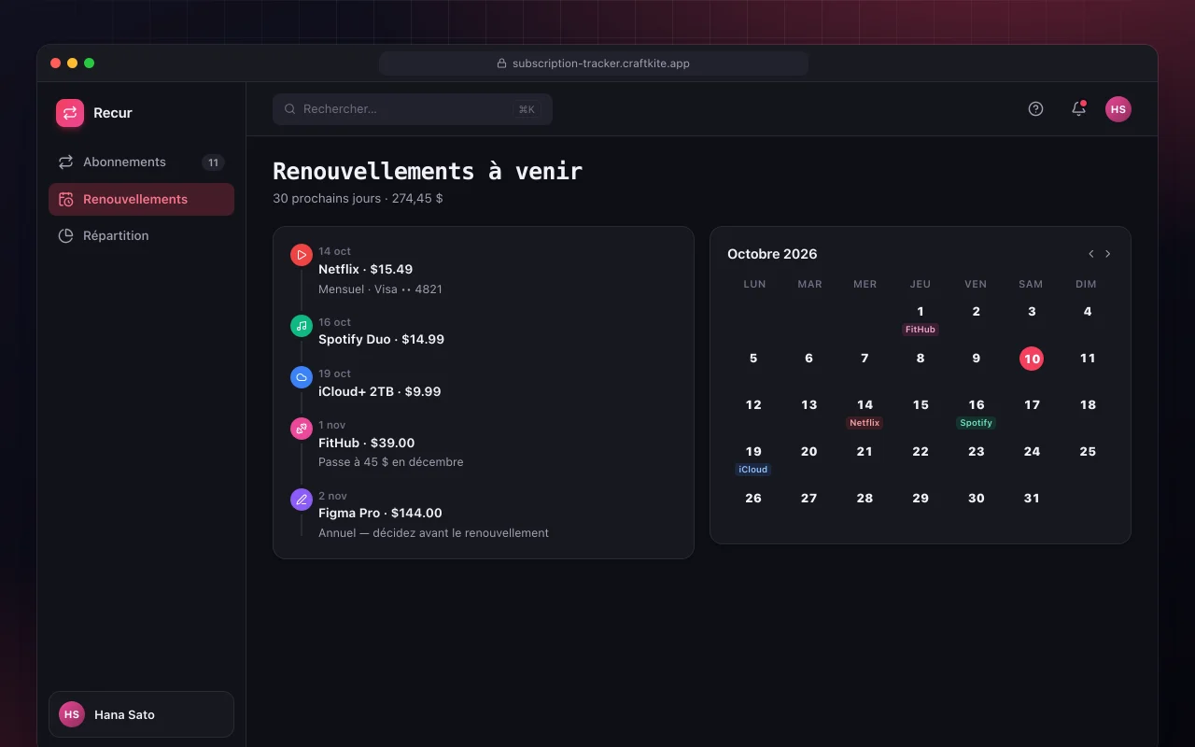Select October 23 in the calendar
The image size is (1195, 747).
(x=977, y=452)
